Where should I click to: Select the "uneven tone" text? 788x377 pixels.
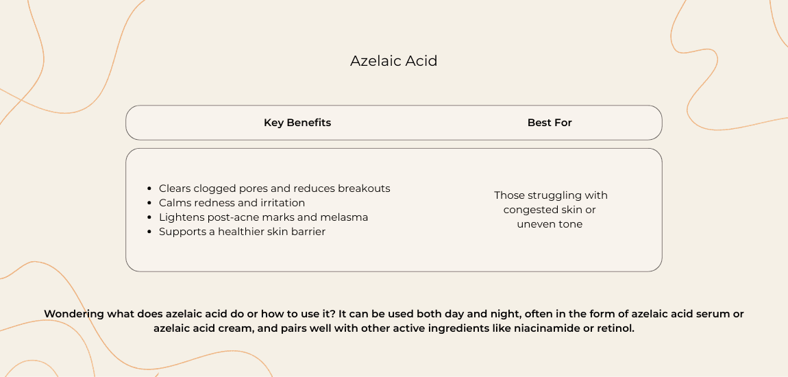tap(550, 224)
